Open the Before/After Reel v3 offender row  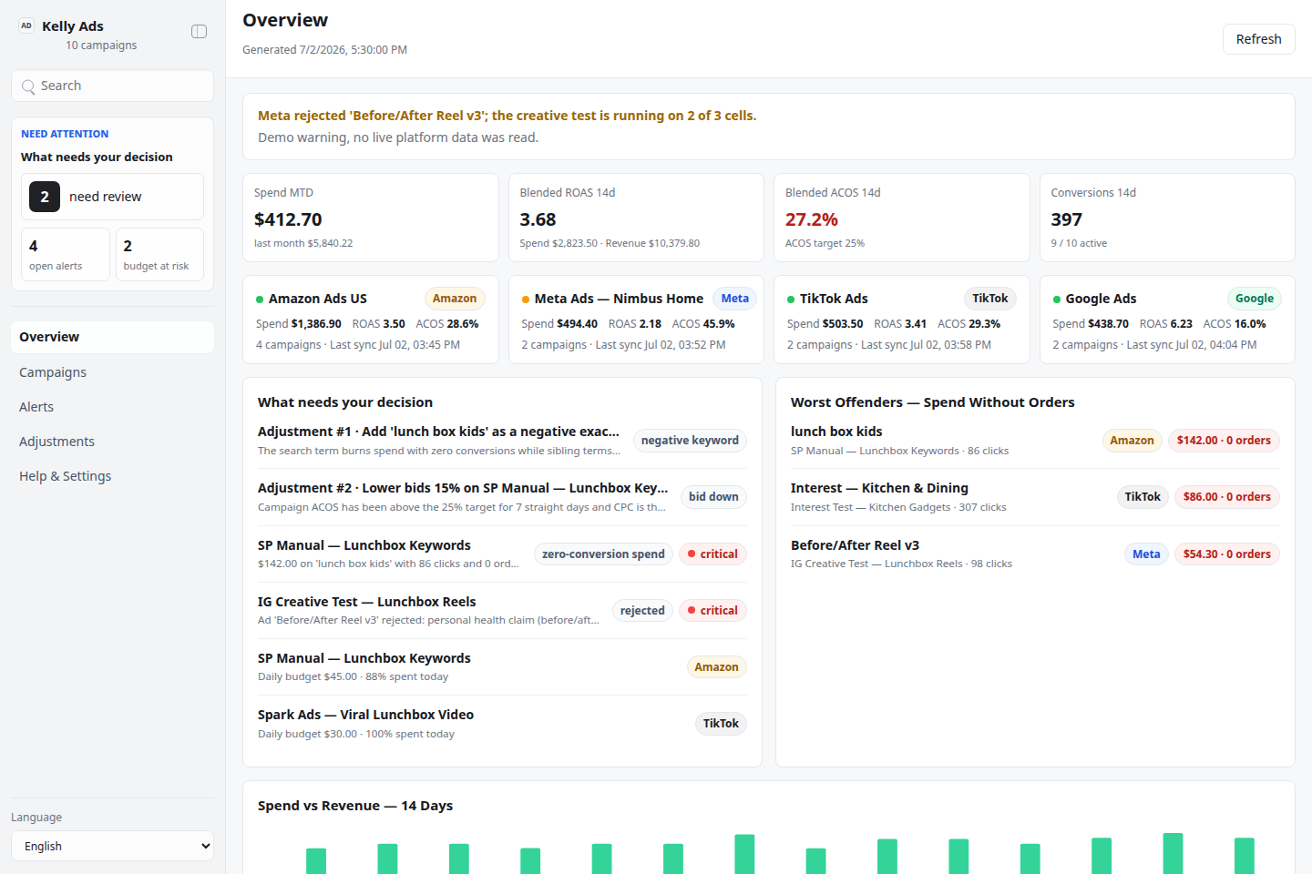[x=1035, y=554]
